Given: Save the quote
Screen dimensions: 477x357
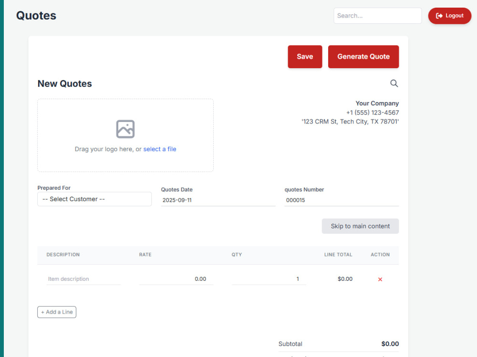Looking at the screenshot, I should [x=305, y=57].
